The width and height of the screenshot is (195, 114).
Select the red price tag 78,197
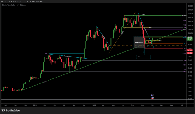click(x=189, y=50)
